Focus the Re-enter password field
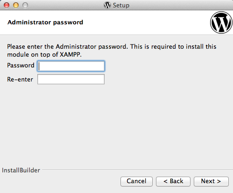Screen dimensions: 233x193 pos(71,79)
